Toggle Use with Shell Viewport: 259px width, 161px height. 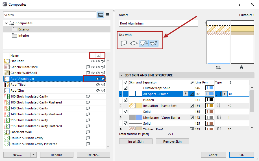153,43
